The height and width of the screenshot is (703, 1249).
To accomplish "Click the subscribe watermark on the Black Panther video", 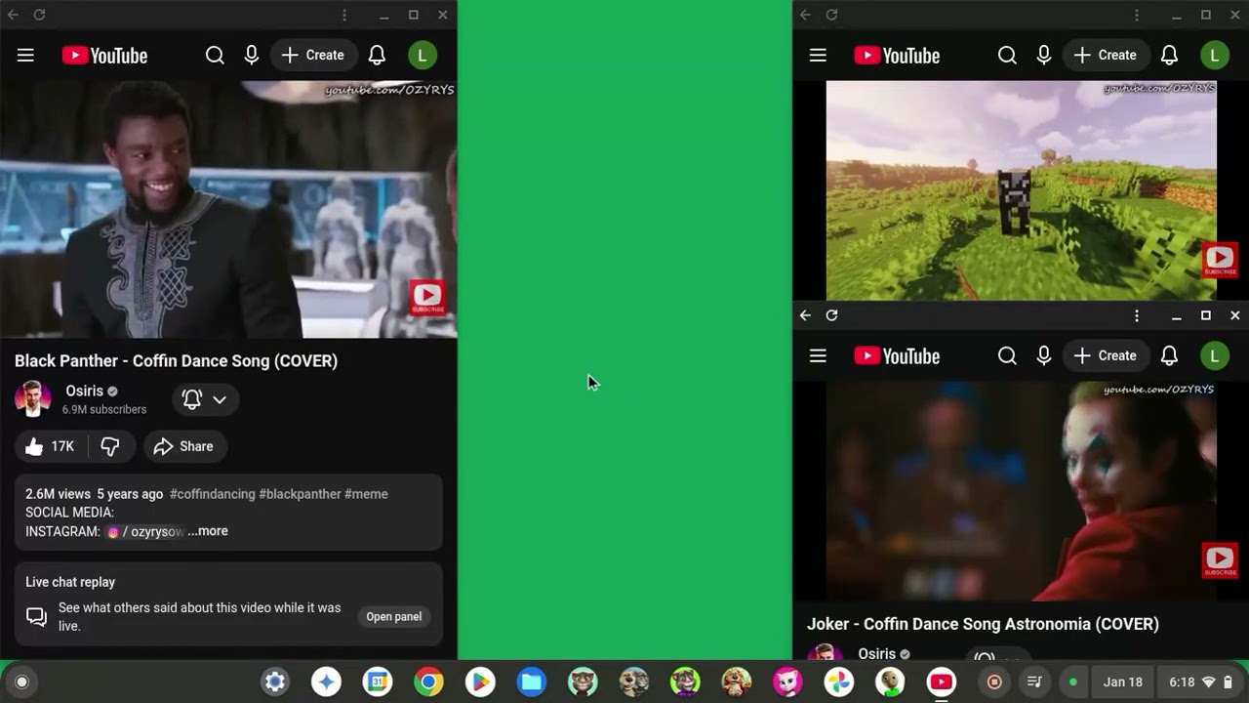I will click(427, 297).
